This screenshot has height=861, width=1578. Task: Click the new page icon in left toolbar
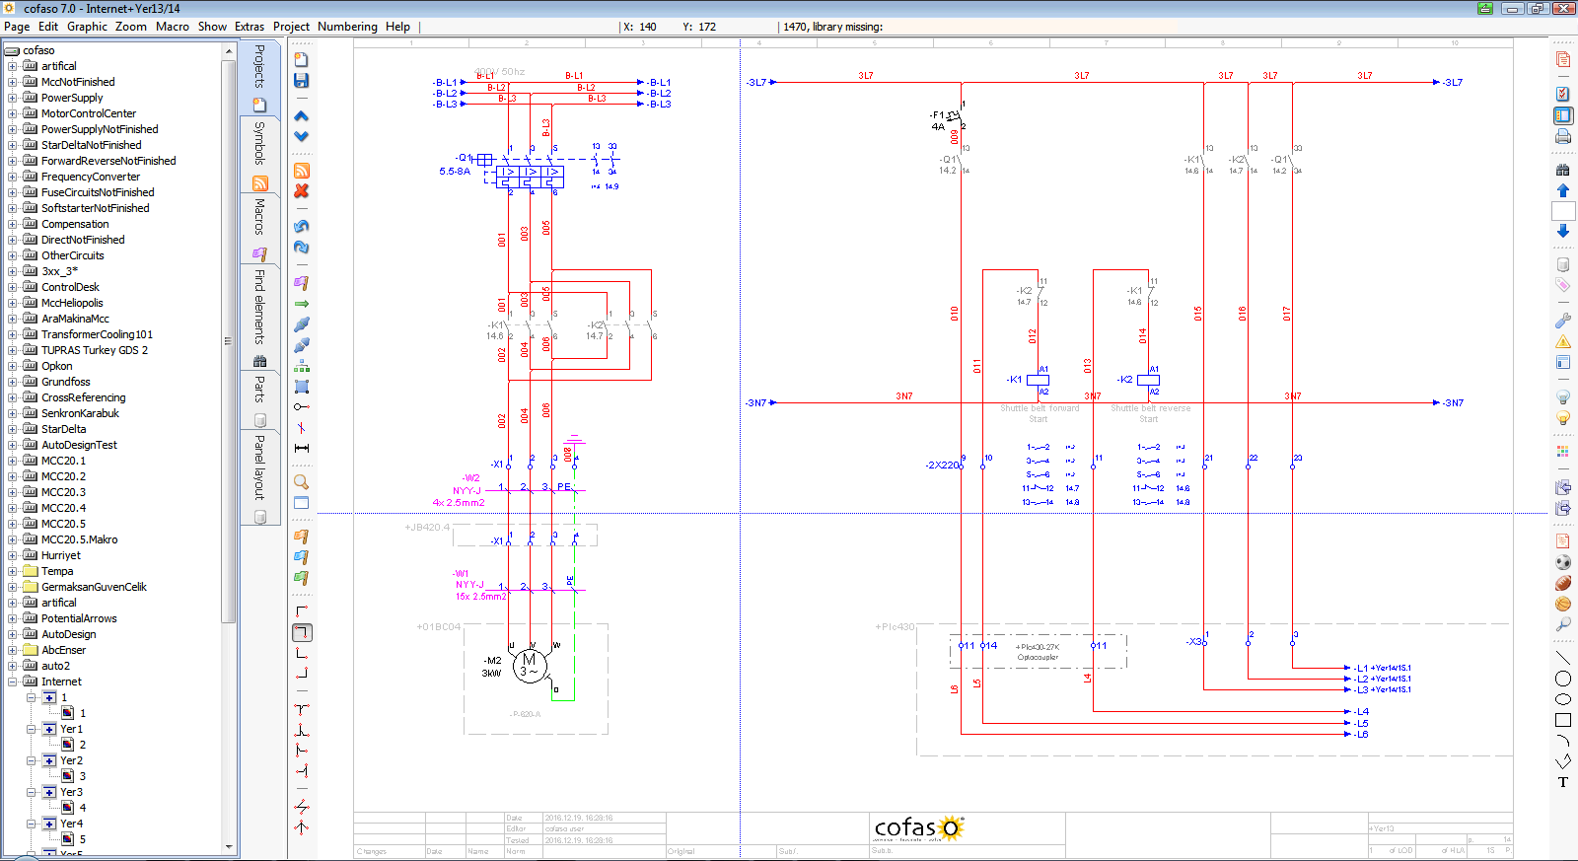click(x=302, y=60)
